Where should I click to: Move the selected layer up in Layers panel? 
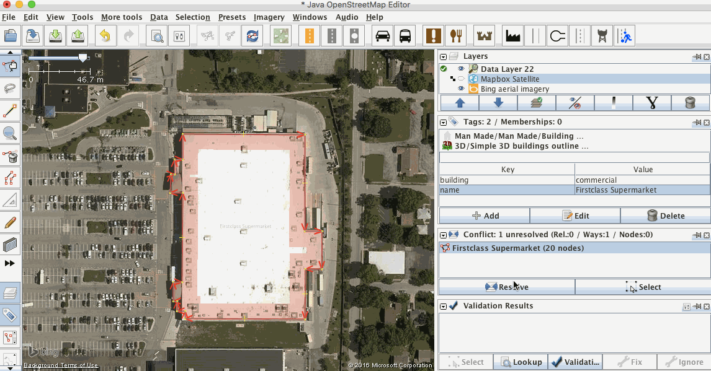coord(458,102)
